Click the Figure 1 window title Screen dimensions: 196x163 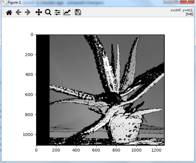point(14,2)
